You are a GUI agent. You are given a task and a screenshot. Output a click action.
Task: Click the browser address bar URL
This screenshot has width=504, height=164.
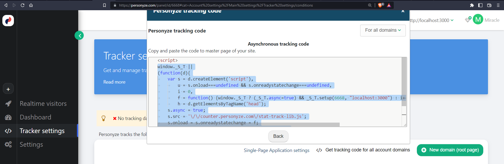(x=216, y=5)
